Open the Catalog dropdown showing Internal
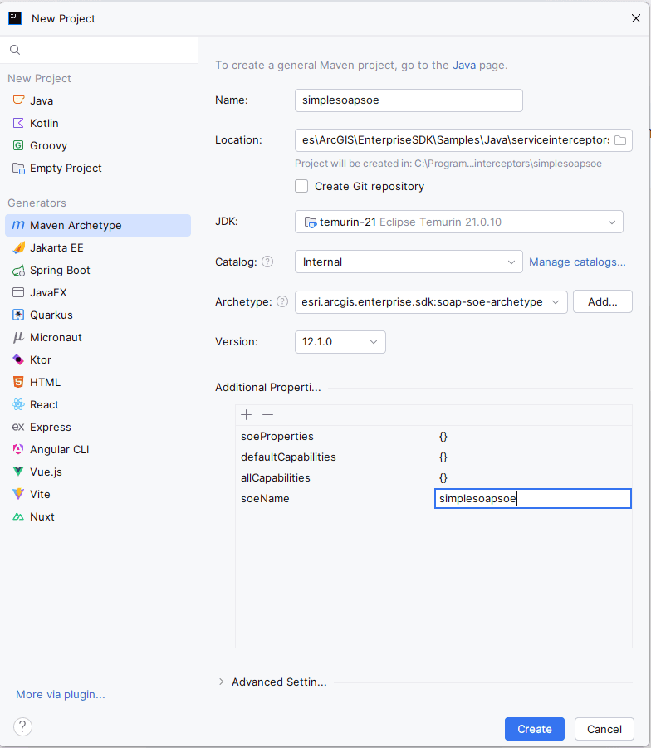Image resolution: width=651 pixels, height=748 pixels. point(409,262)
